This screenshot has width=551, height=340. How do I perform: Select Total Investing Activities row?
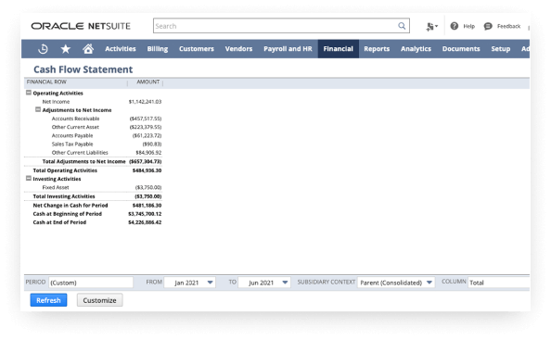tap(64, 196)
